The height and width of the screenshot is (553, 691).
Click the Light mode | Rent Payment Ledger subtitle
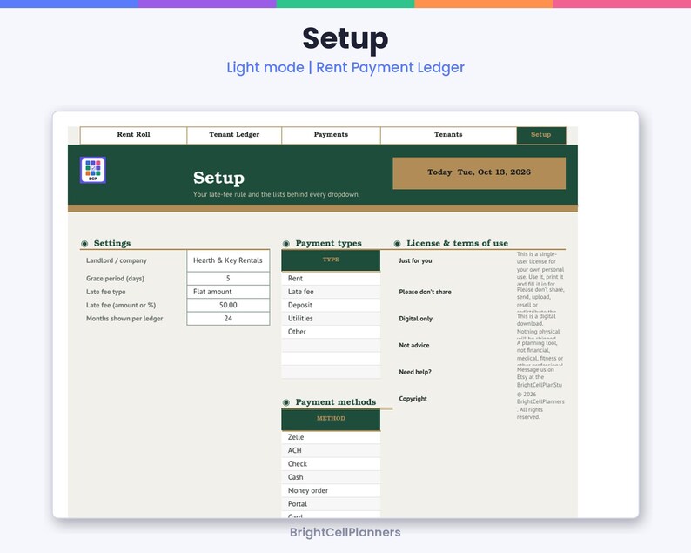click(345, 67)
